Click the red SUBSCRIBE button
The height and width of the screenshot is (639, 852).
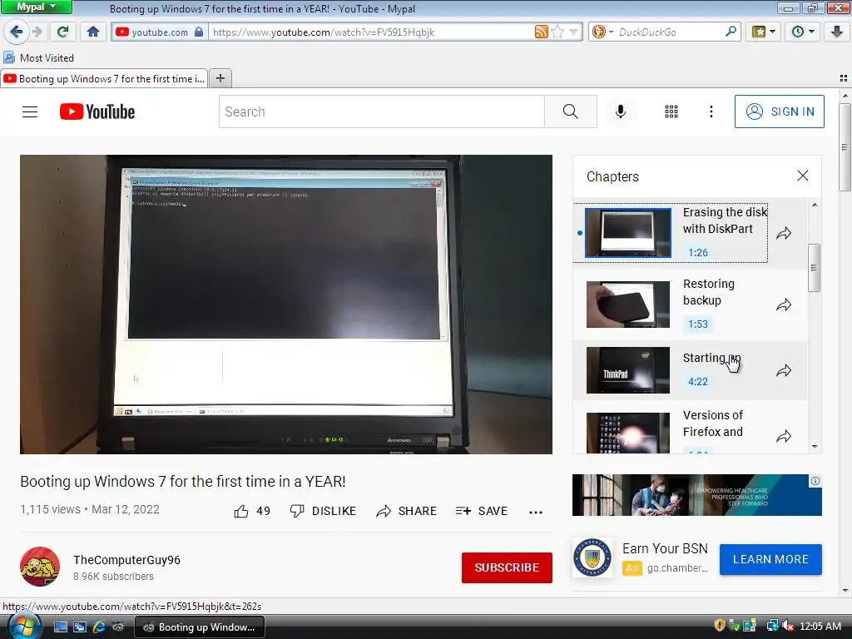(507, 567)
